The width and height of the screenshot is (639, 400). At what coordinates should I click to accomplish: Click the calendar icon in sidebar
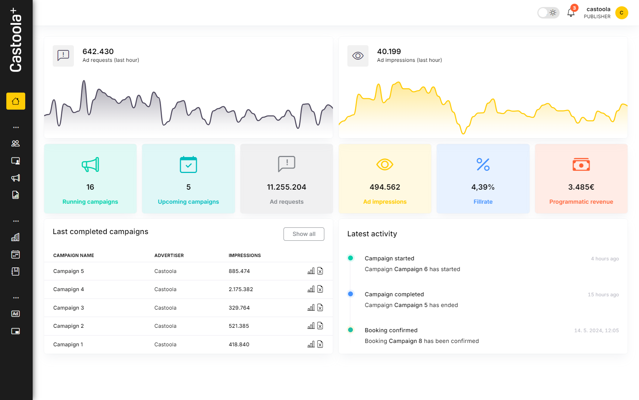pyautogui.click(x=16, y=254)
